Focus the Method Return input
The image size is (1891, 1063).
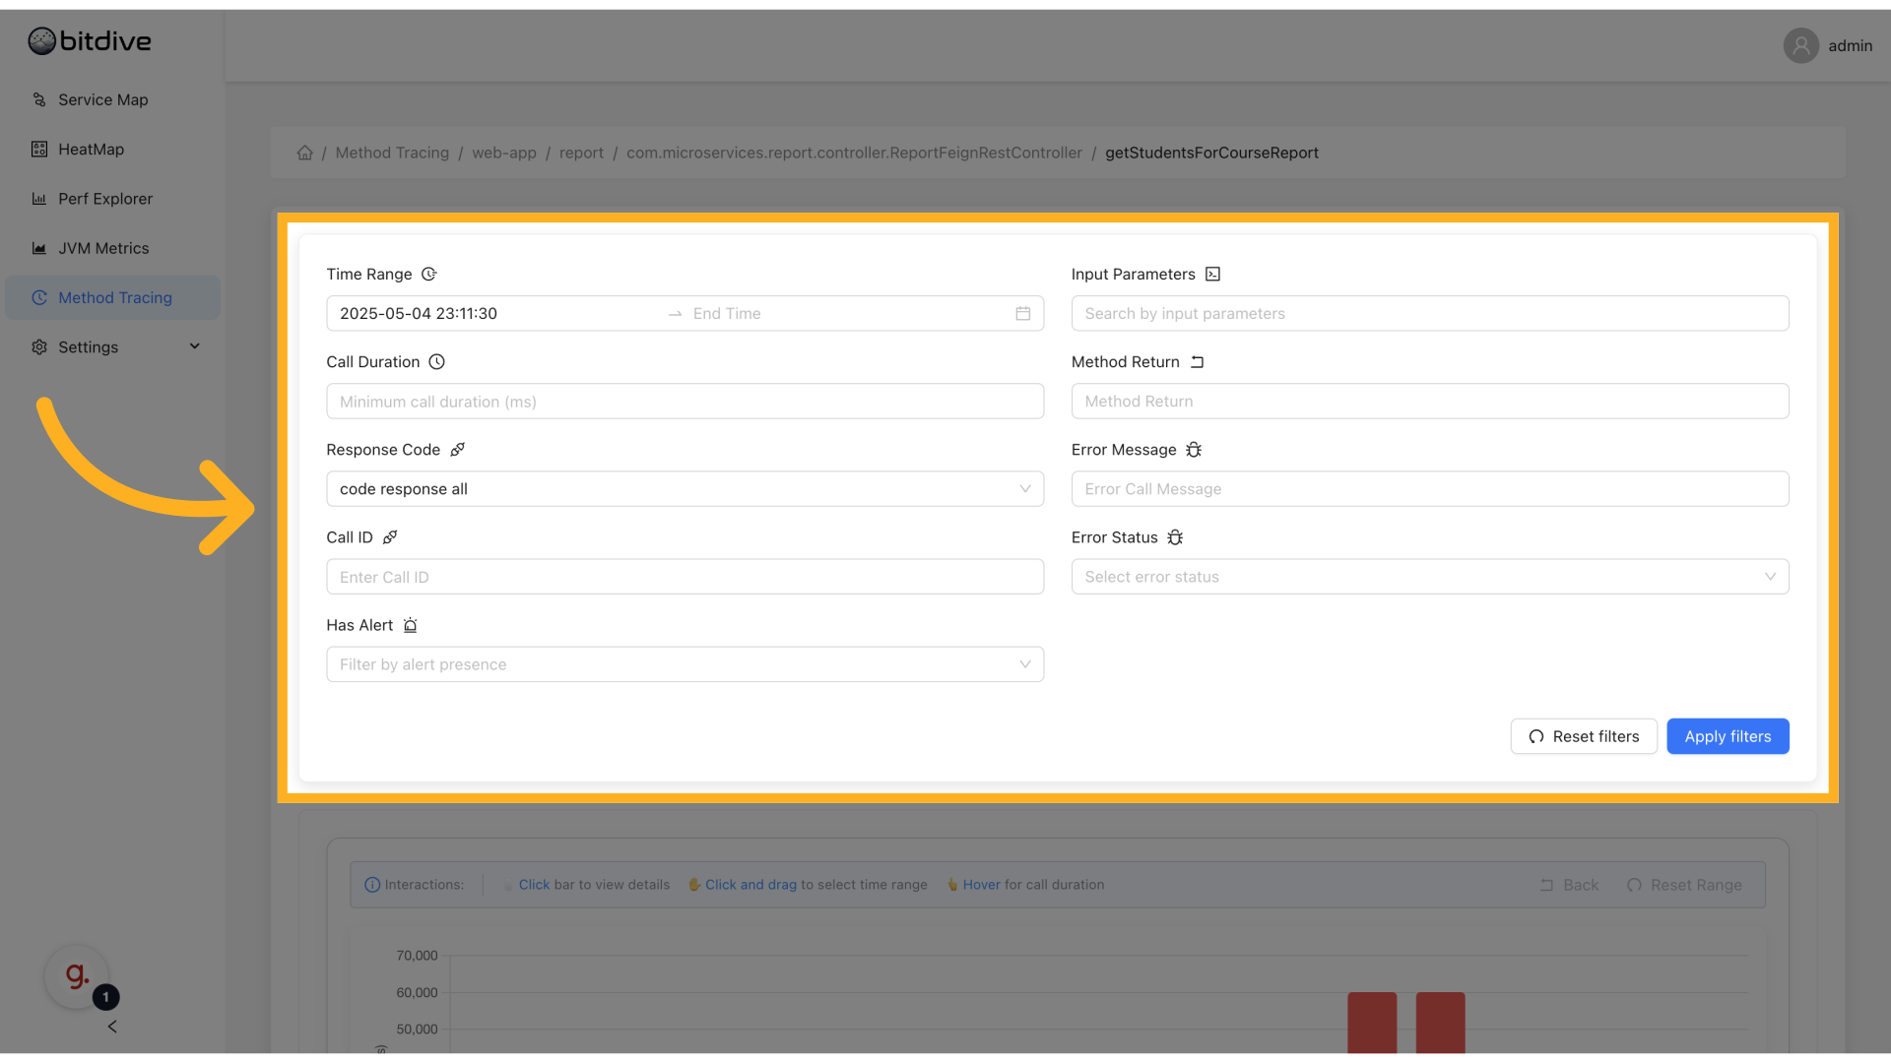pos(1430,402)
